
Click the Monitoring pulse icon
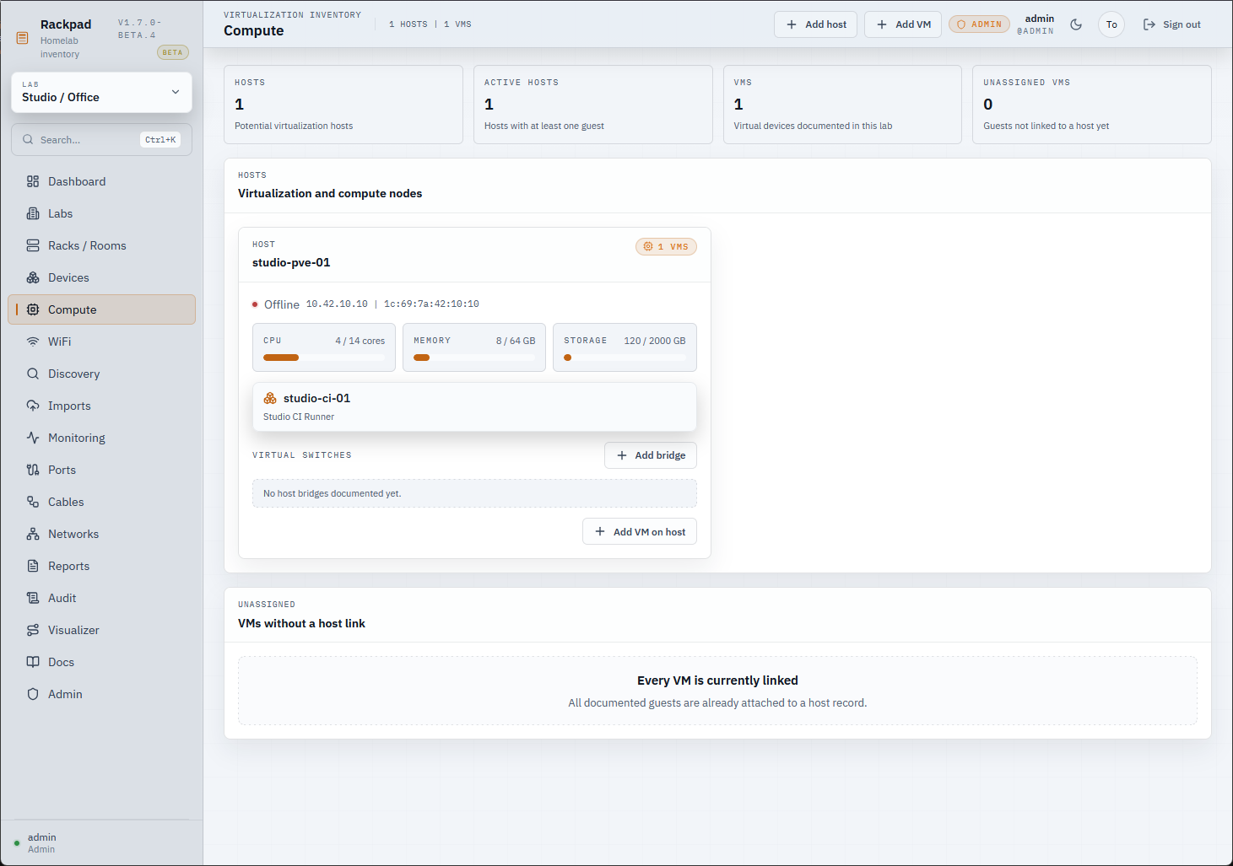33,438
